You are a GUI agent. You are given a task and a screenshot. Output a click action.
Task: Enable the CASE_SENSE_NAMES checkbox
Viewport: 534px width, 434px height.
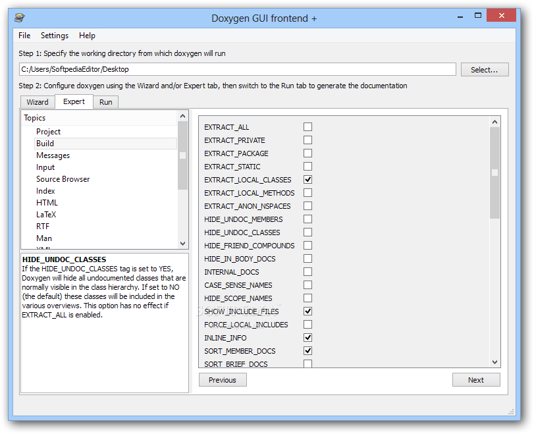click(307, 285)
